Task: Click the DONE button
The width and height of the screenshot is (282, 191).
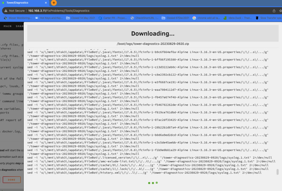Action: pyautogui.click(x=12, y=180)
